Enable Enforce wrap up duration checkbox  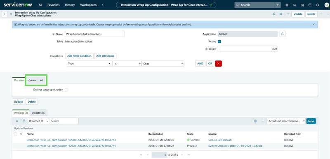pyautogui.click(x=66, y=90)
